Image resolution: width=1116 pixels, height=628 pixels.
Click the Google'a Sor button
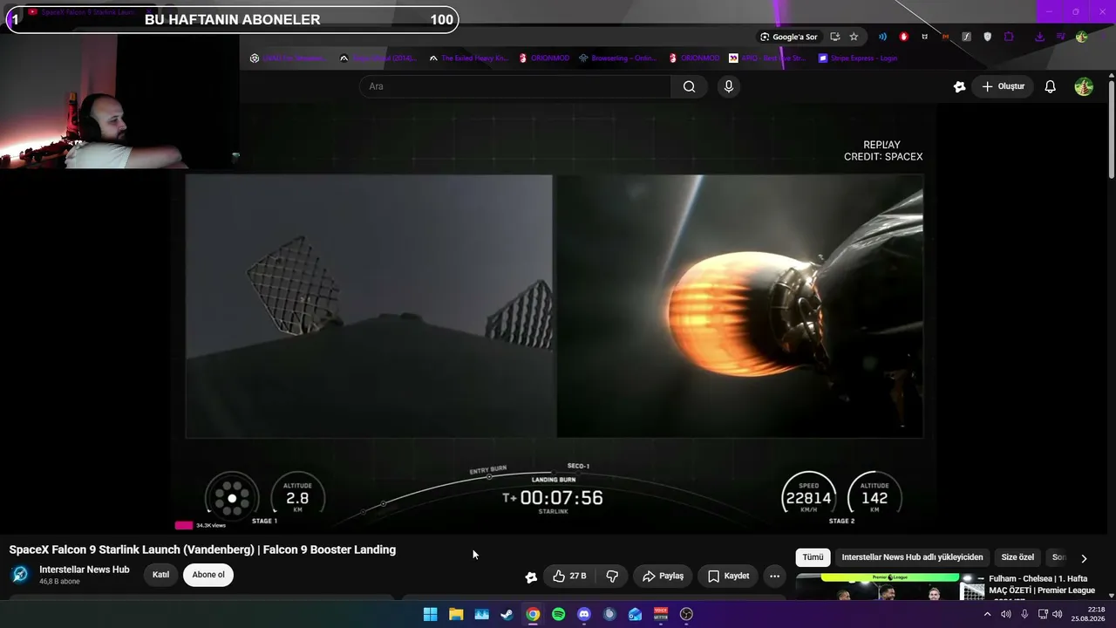point(788,37)
